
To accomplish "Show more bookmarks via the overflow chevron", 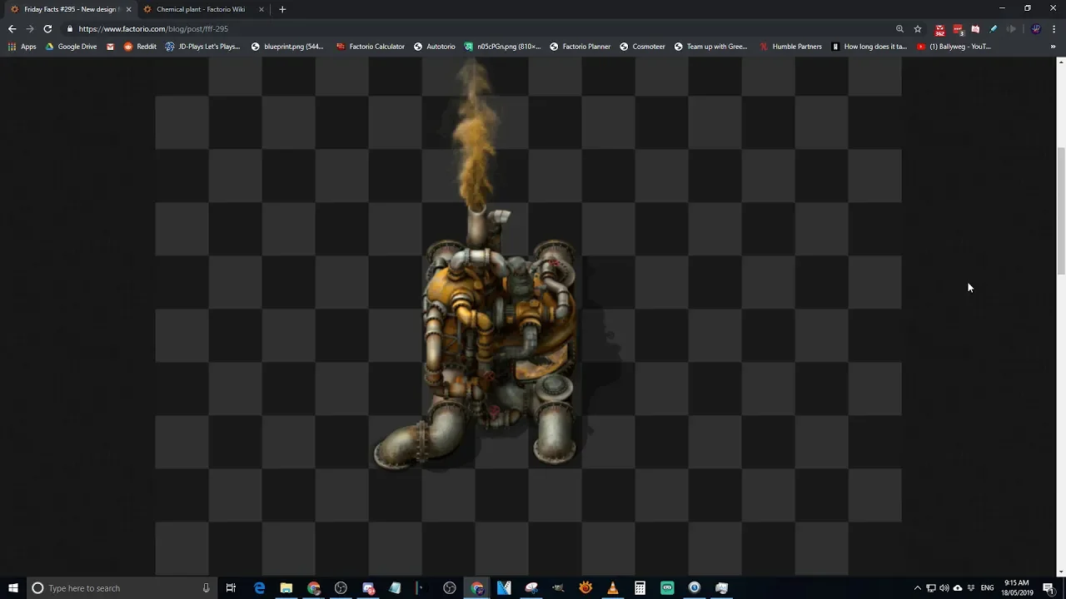I will click(1054, 47).
